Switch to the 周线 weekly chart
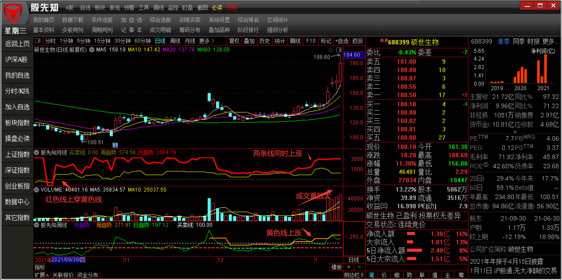 pyautogui.click(x=175, y=41)
